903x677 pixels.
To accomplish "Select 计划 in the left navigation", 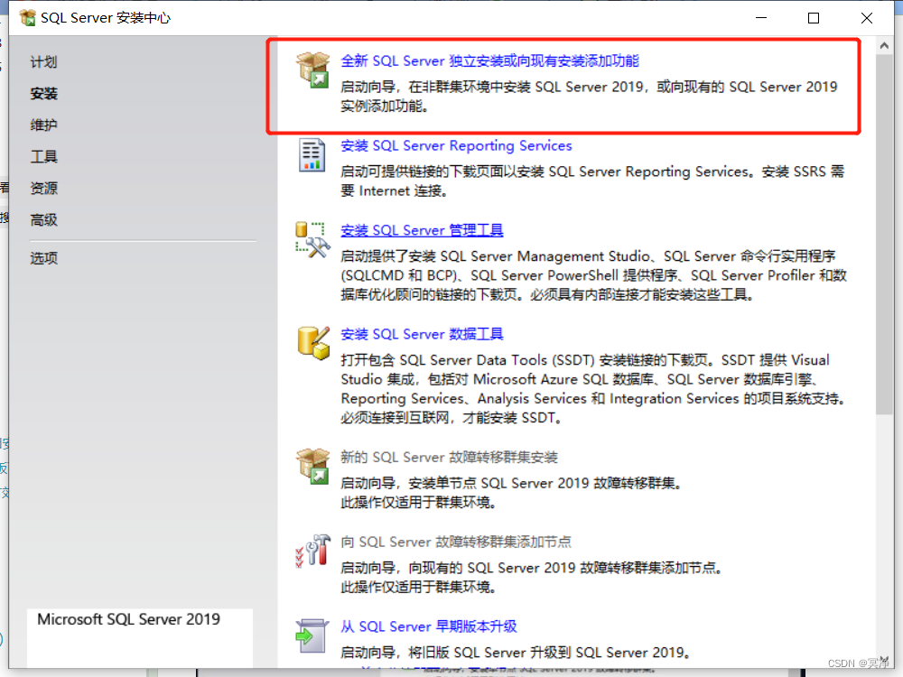I will click(43, 62).
